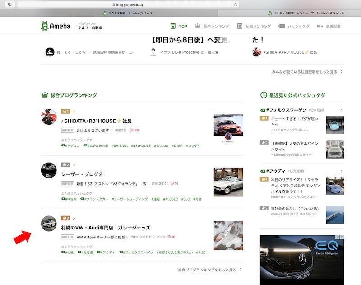
Task: Open rank 1 SHIBATA R31HOUSE 社長 blog title
Action: click(96, 121)
